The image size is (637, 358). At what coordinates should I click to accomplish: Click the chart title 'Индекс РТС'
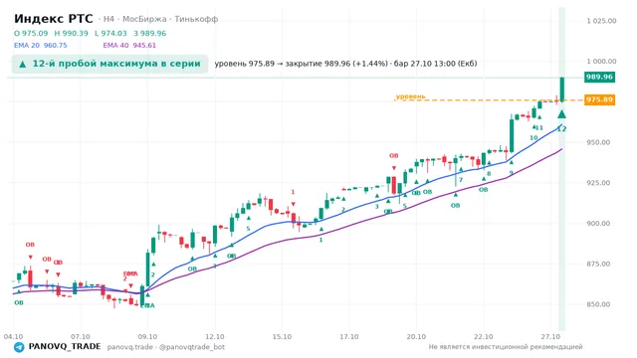[53, 19]
